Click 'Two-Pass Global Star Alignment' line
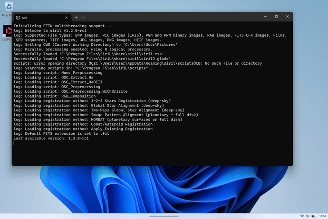 pos(99,110)
